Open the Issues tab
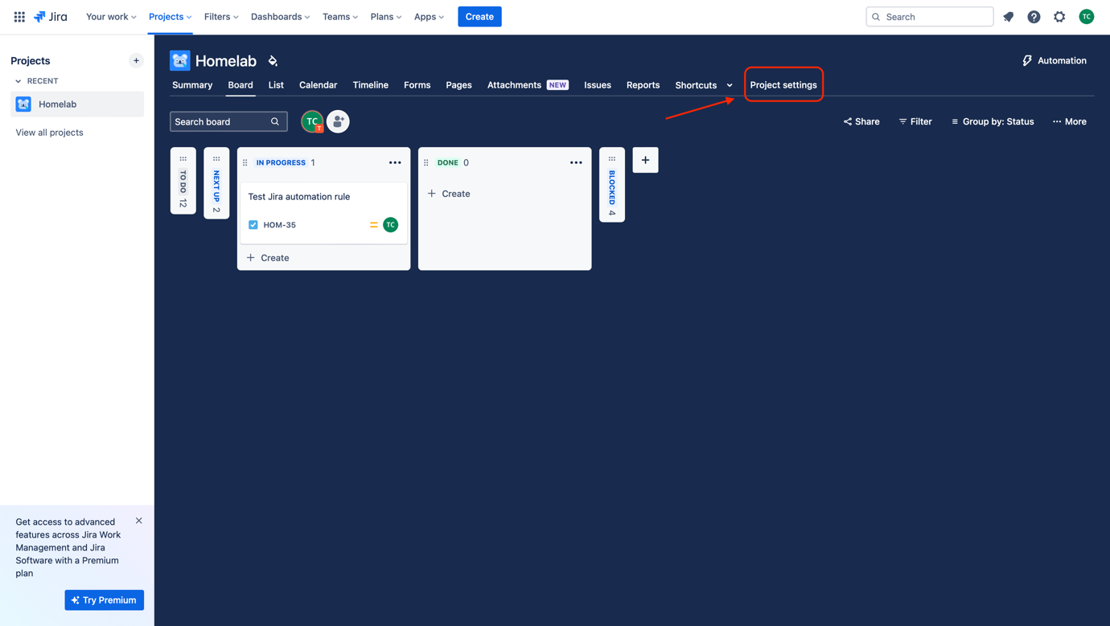1110x626 pixels. (598, 85)
